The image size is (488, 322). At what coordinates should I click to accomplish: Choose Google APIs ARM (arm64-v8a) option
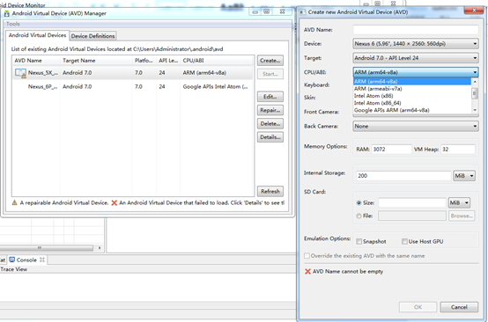412,110
